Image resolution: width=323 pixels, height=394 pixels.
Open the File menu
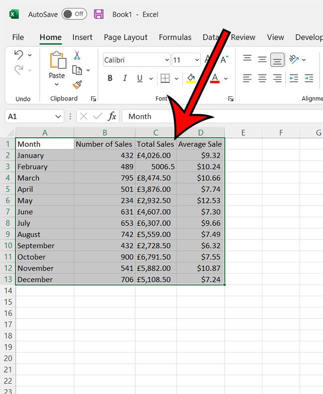pyautogui.click(x=18, y=37)
